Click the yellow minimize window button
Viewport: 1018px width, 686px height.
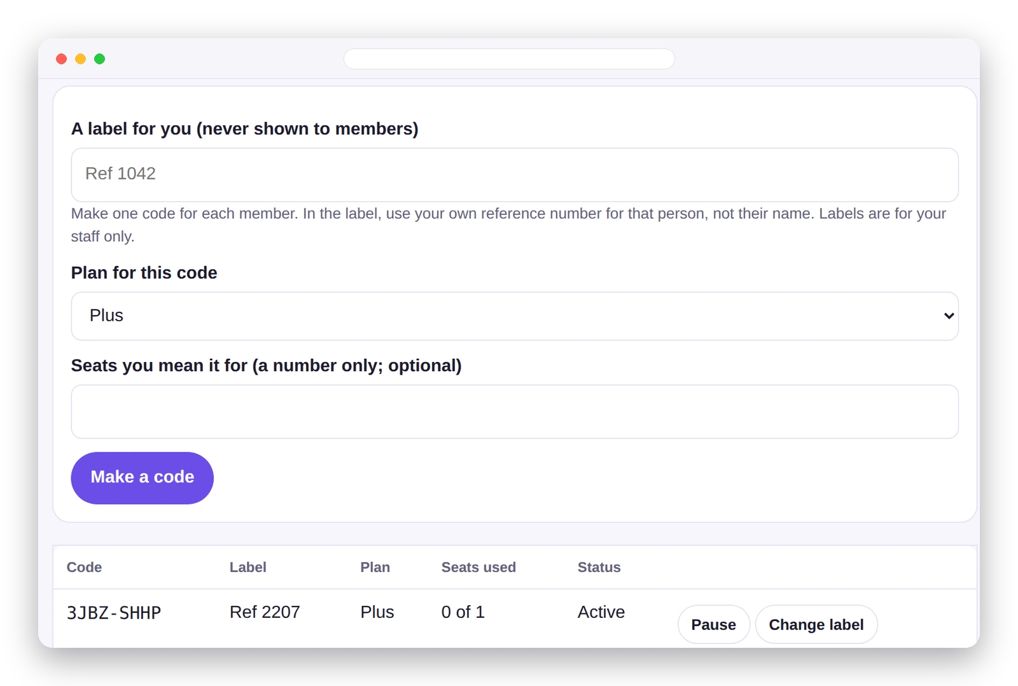tap(81, 59)
